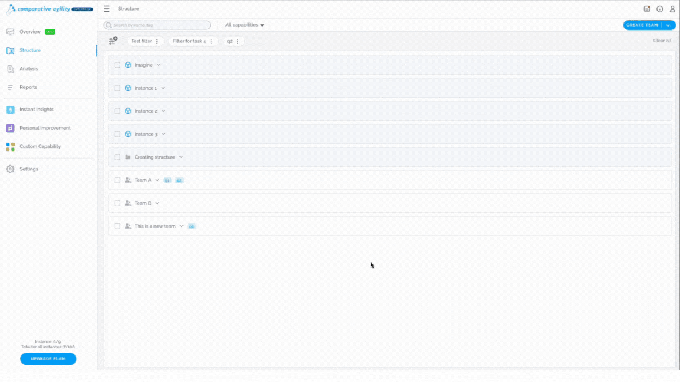The image size is (680, 382).
Task: Expand the Imagine row chevron
Action: pyautogui.click(x=158, y=65)
